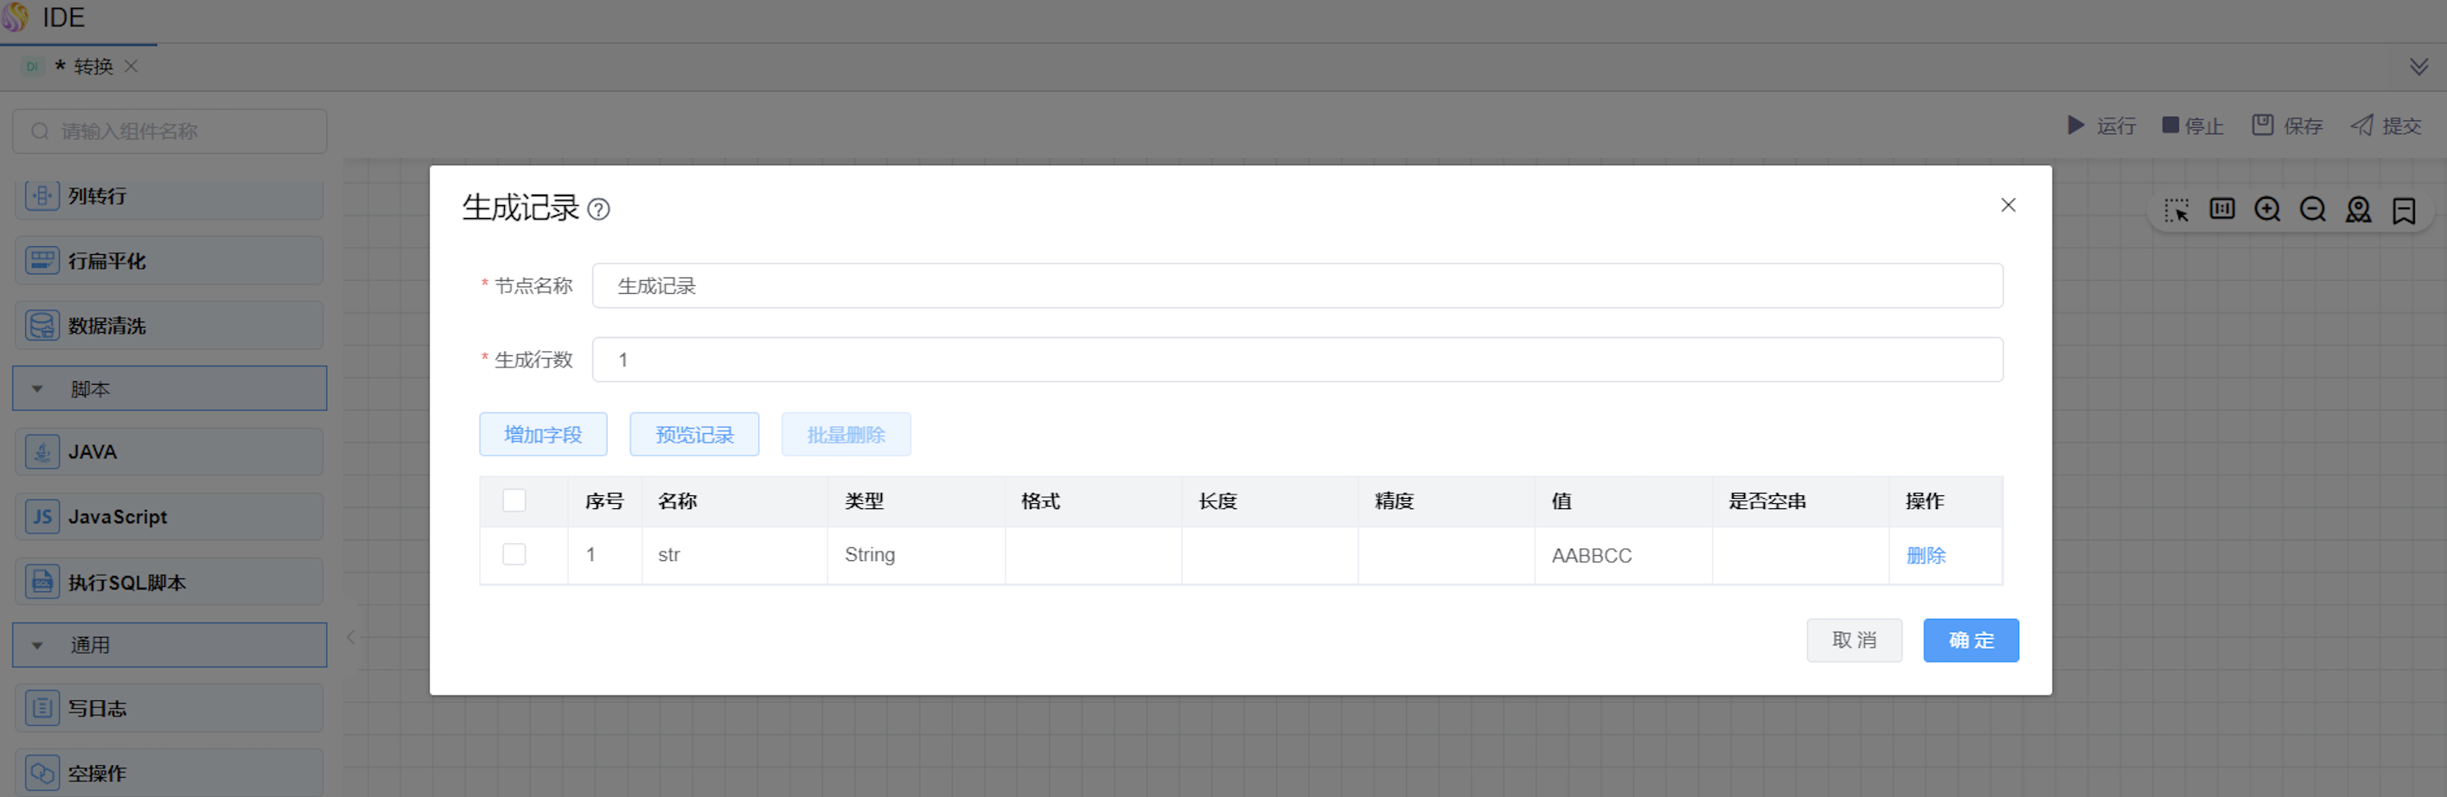
Task: Collapse the left sidebar with arrow handle
Action: (x=350, y=637)
